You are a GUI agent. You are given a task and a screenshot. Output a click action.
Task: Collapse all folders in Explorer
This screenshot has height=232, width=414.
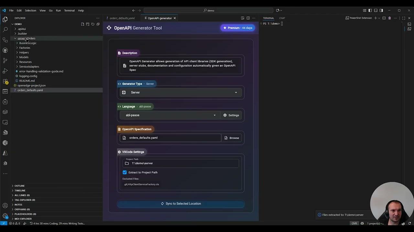click(x=98, y=24)
